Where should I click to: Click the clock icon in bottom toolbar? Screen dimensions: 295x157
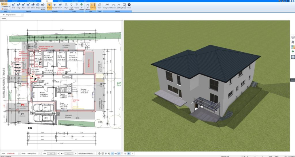pos(99,154)
